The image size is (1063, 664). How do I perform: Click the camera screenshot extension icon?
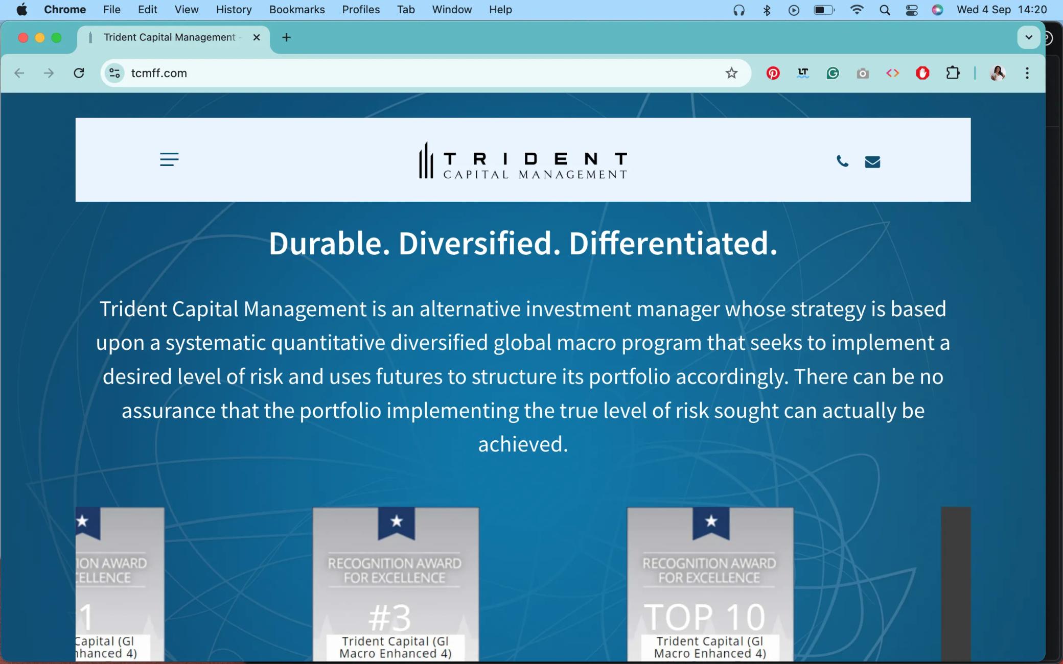click(863, 73)
